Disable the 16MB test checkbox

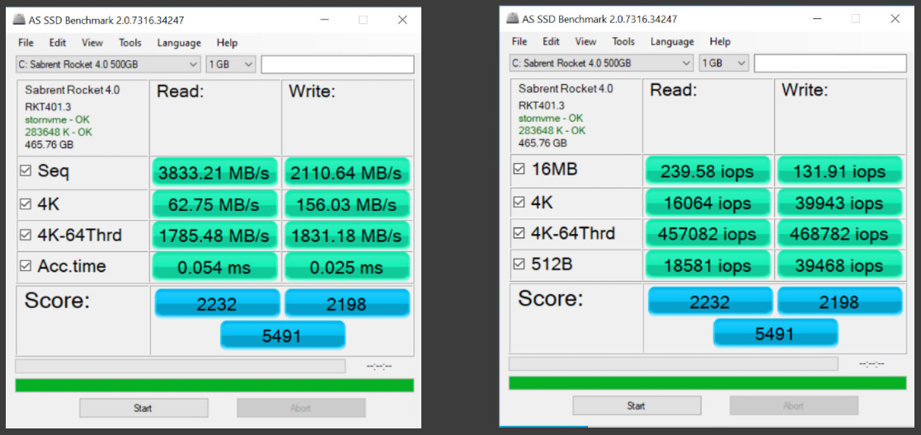[519, 170]
